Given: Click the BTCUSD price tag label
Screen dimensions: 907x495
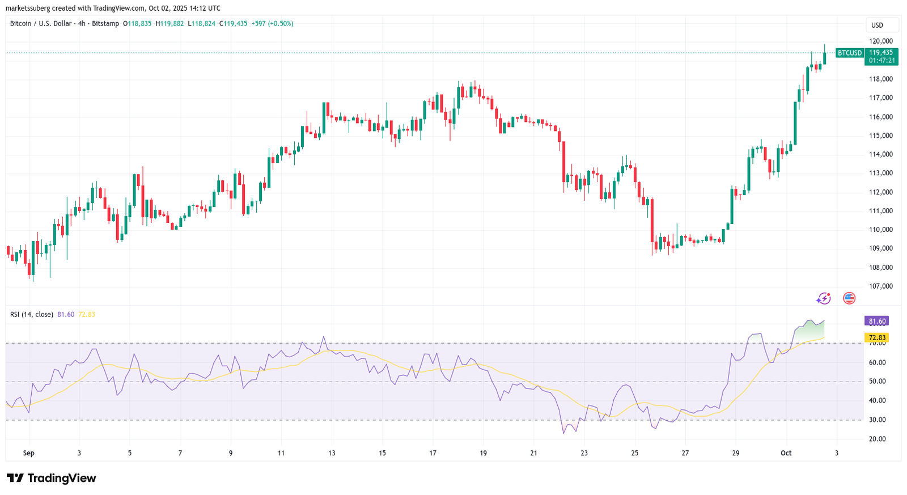Looking at the screenshot, I should tap(849, 53).
